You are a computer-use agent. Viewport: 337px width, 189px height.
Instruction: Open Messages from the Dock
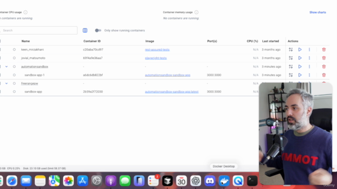125,181
